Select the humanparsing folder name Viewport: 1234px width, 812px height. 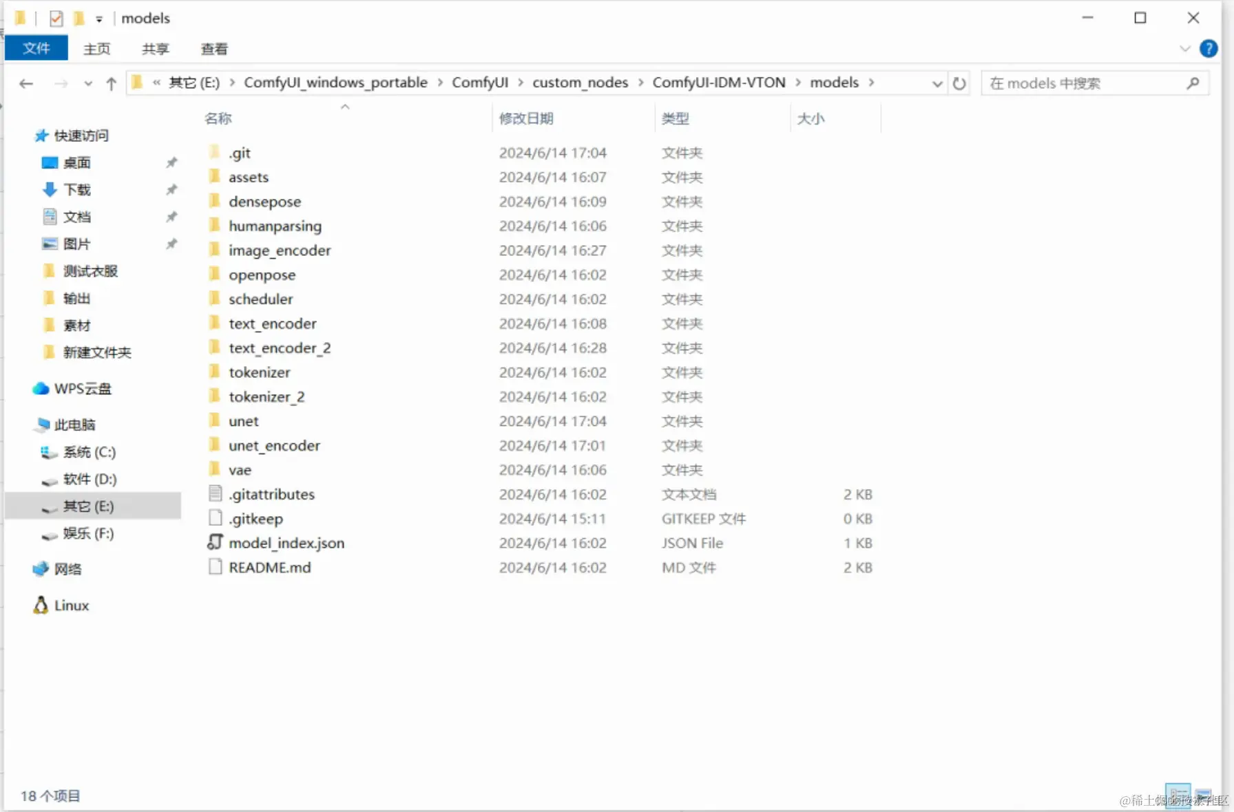275,226
